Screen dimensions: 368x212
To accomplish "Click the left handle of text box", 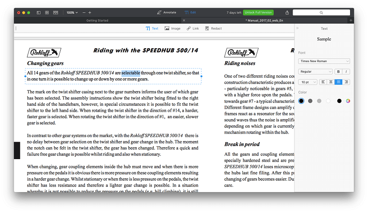I will (x=25, y=76).
